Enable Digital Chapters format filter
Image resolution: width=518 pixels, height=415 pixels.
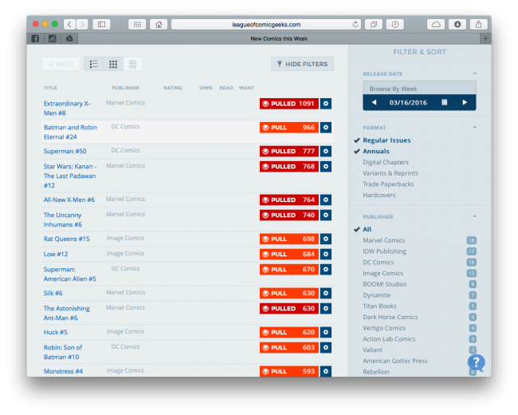tap(386, 162)
